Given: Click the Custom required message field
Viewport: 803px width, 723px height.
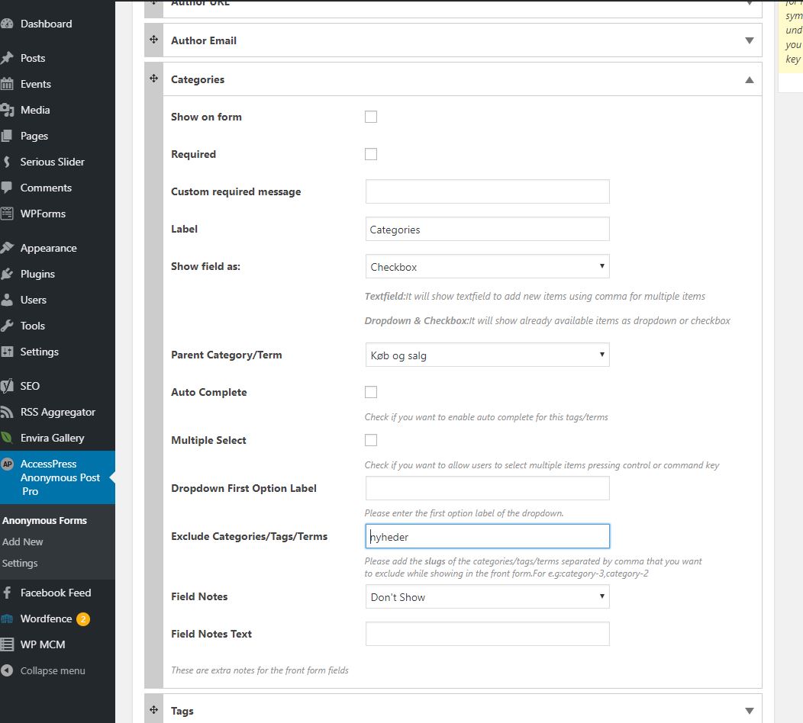Looking at the screenshot, I should [488, 191].
